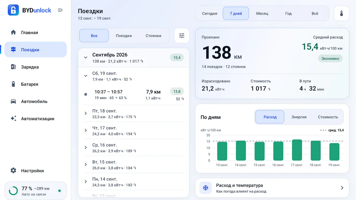The height and width of the screenshot is (200, 356).
Task: Show Стоимость chart by days
Action: 328,117
